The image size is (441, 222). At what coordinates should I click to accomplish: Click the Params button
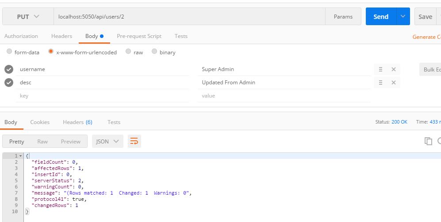(343, 17)
